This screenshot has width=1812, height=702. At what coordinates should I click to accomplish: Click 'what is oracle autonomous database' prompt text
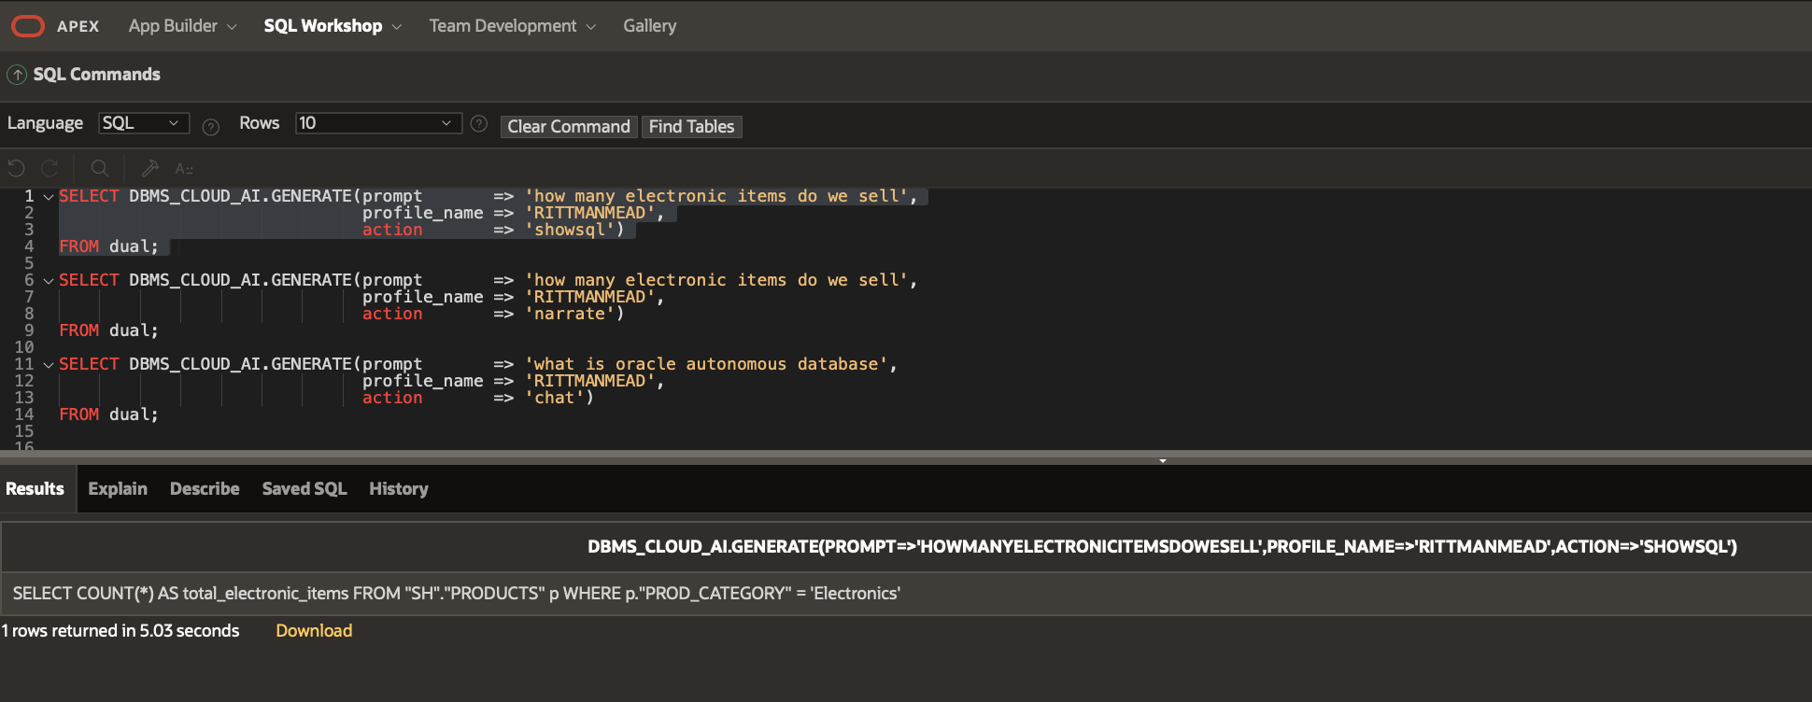point(706,364)
